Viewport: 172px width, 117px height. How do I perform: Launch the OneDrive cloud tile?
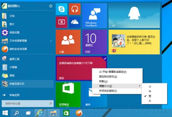(x=75, y=22)
